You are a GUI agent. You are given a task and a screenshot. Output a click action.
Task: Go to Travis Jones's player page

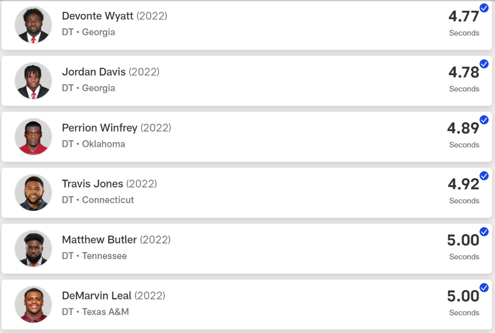point(93,184)
